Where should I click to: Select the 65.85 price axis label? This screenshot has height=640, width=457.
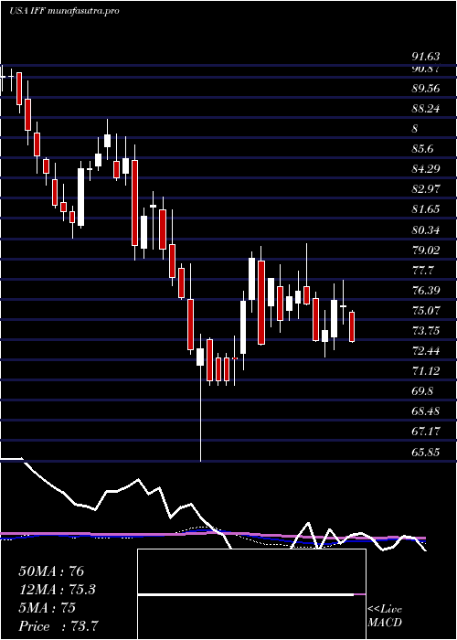426,452
